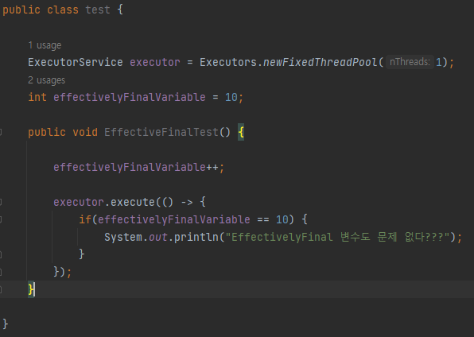Viewport: 474px width, 337px height.
Task: Open the "2 usages" hint above the int field
Action: 47,80
